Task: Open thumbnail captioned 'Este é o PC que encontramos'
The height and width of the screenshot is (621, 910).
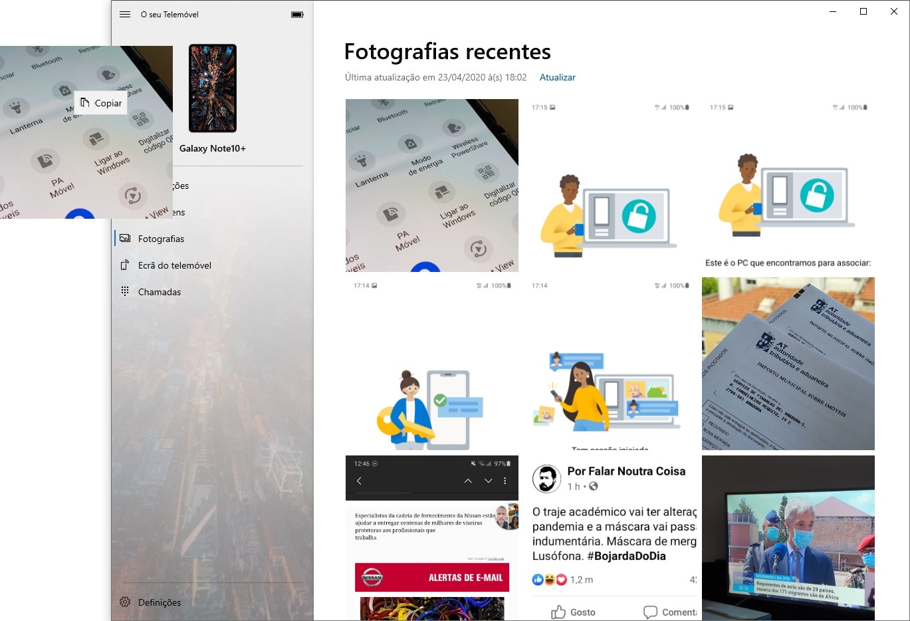Action: (788, 186)
